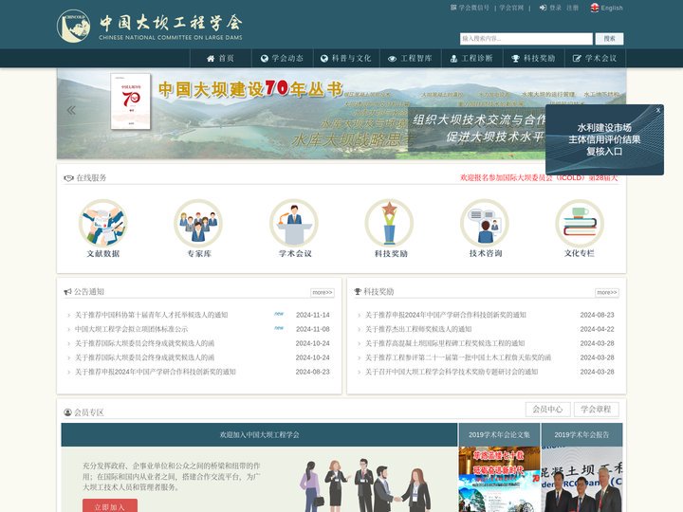683x512 pixels.
Task: Open 关于召开中国大坝工程学会科学技术奖励专题研讨会的通知
Action: 452,372
